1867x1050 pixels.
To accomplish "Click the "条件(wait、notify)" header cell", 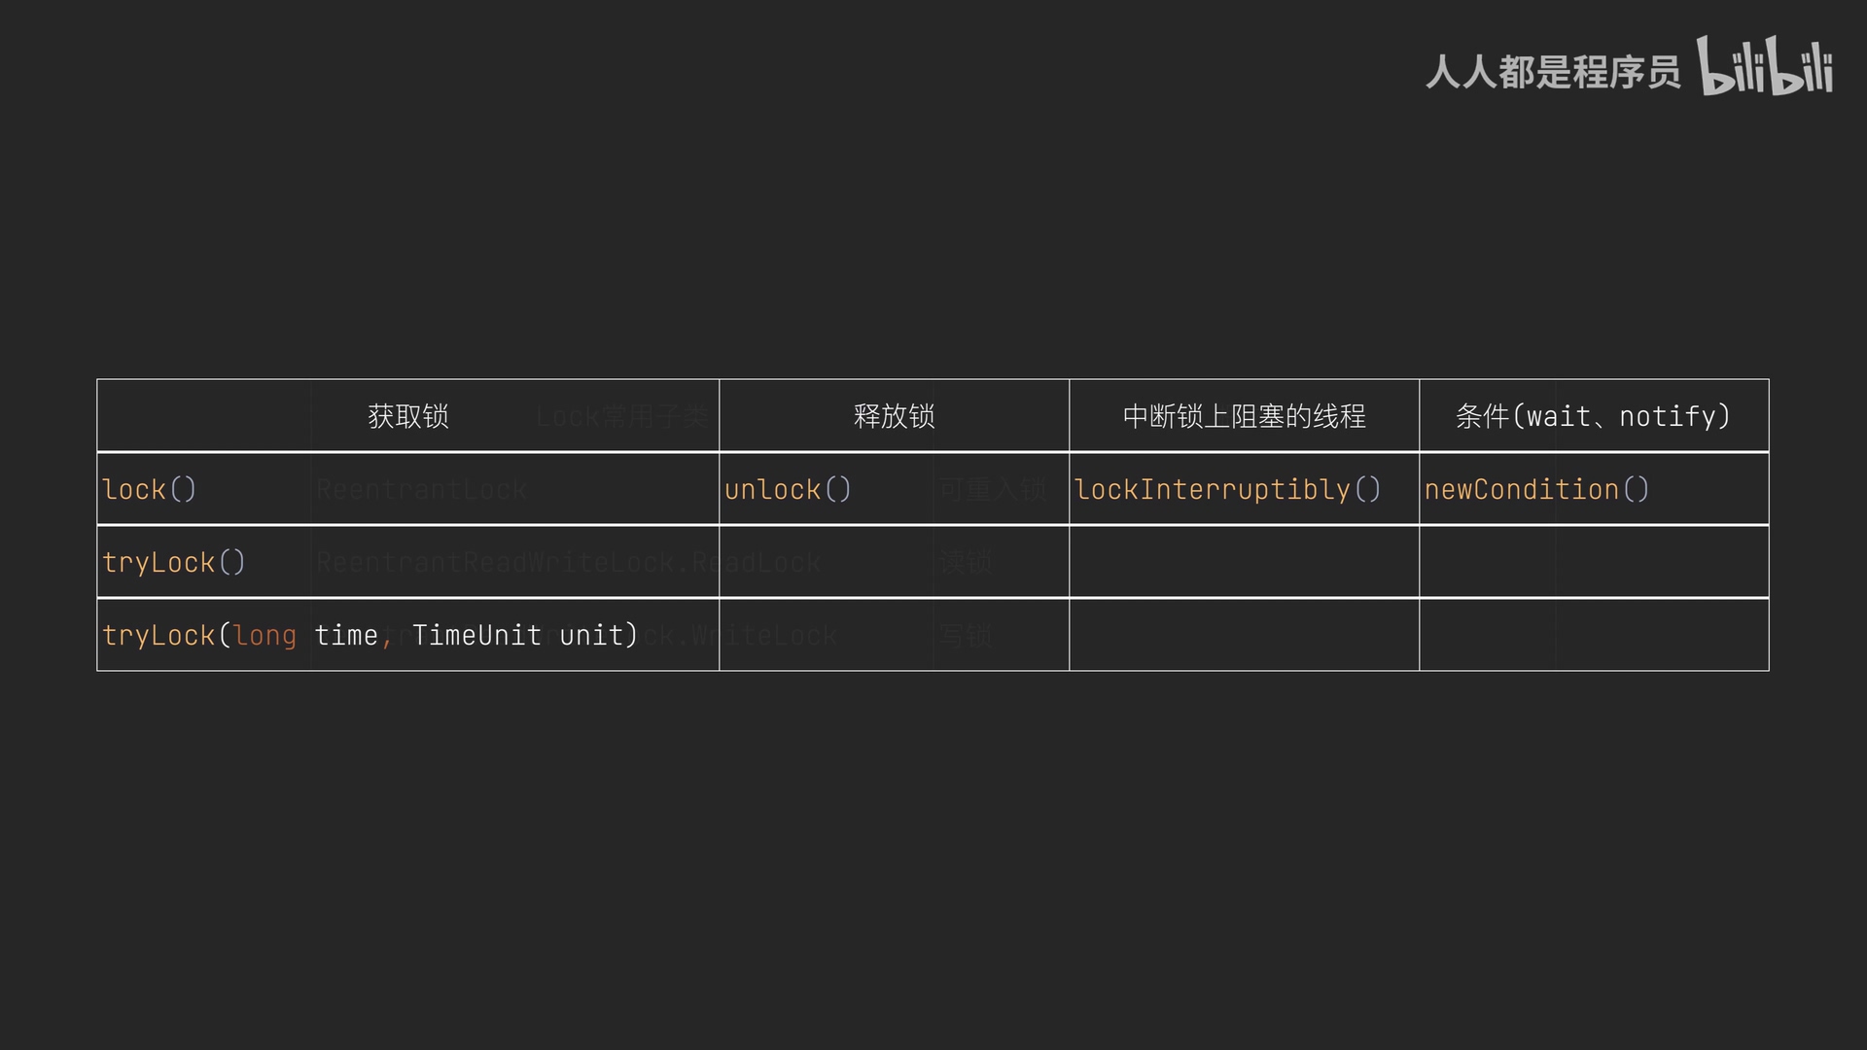I will click(x=1593, y=416).
